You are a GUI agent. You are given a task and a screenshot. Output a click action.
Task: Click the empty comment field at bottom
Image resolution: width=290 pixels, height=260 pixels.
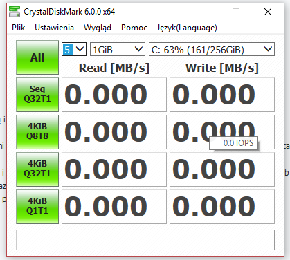[x=145, y=240]
